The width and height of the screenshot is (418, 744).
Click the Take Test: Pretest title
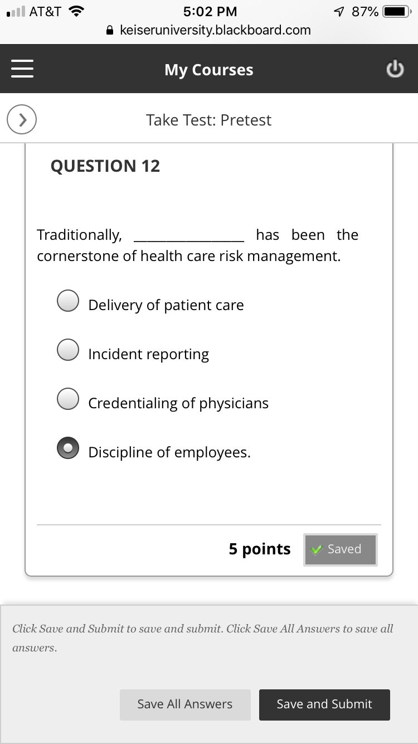coord(208,120)
